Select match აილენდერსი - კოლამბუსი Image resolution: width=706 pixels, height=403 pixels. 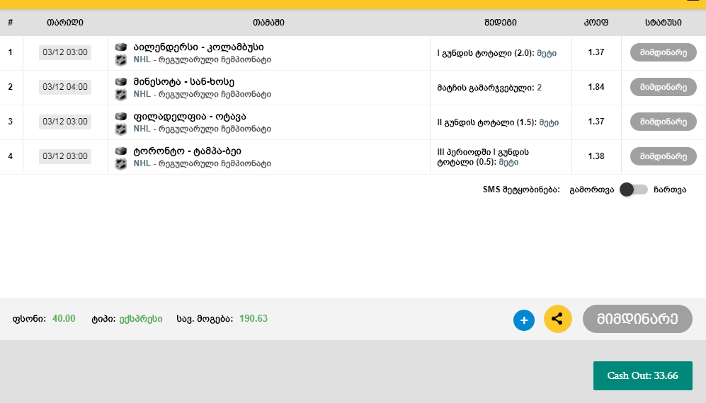pos(198,47)
